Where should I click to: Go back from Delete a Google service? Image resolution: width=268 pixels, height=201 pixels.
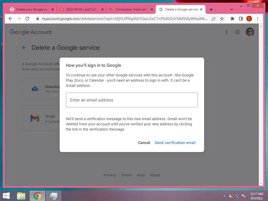[x=24, y=48]
